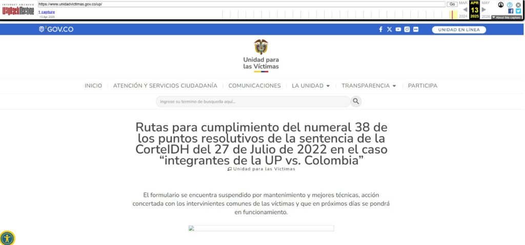Go to next capture arrow
The height and width of the screenshot is (245, 525).
coord(484,10)
